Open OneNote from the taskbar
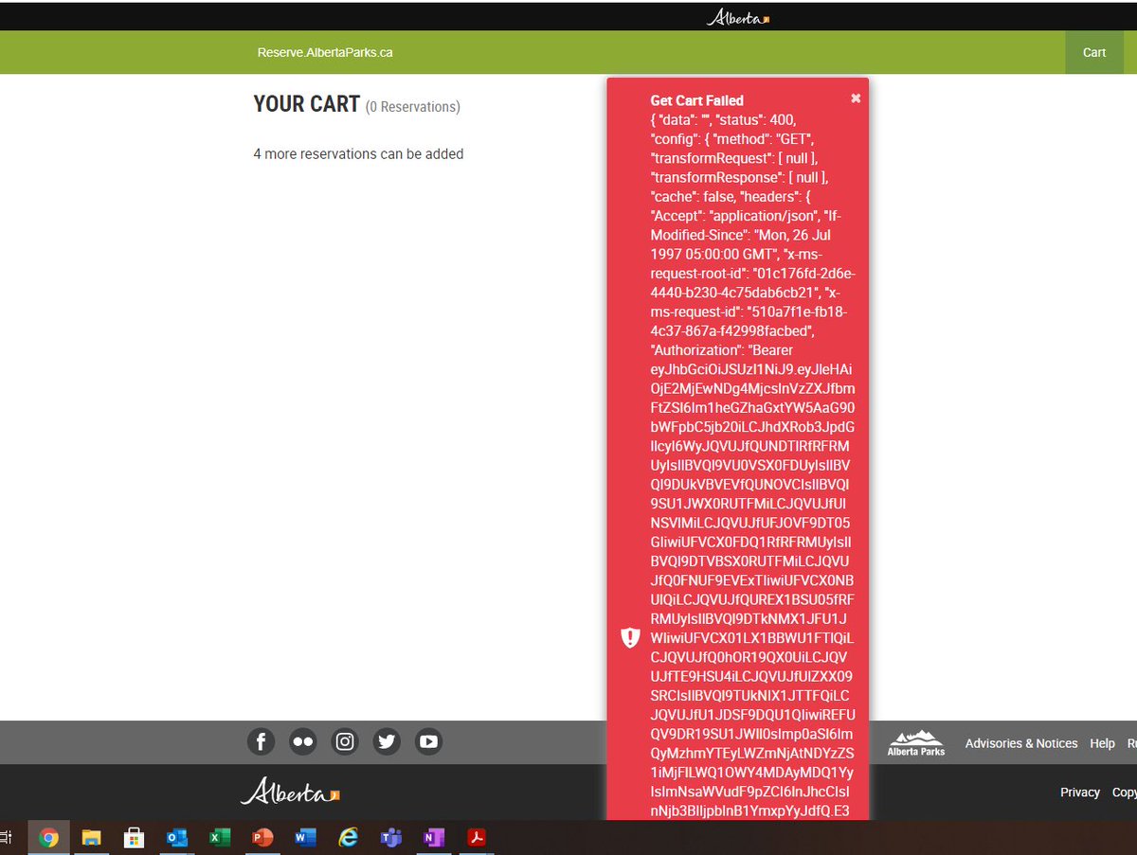Viewport: 1137px width, 855px height. (434, 837)
